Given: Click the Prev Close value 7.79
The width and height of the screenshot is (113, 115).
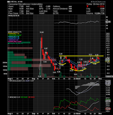Looking at the screenshot, I should coord(22,13).
